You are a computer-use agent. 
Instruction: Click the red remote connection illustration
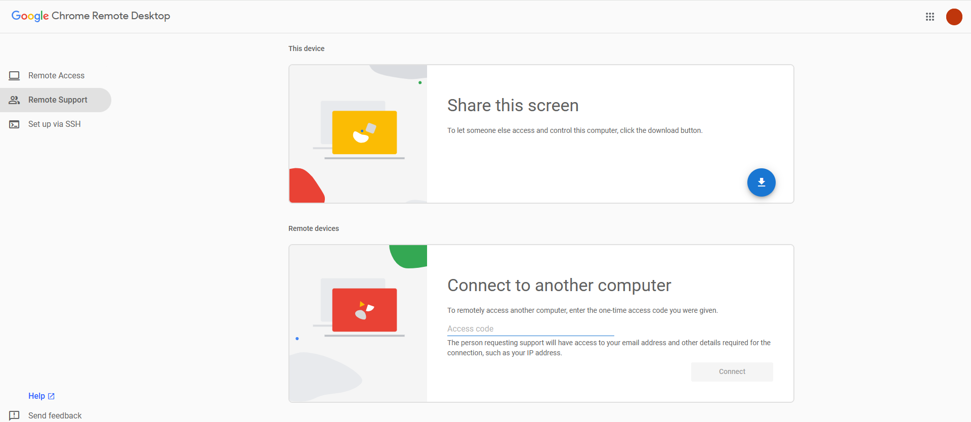pos(364,310)
